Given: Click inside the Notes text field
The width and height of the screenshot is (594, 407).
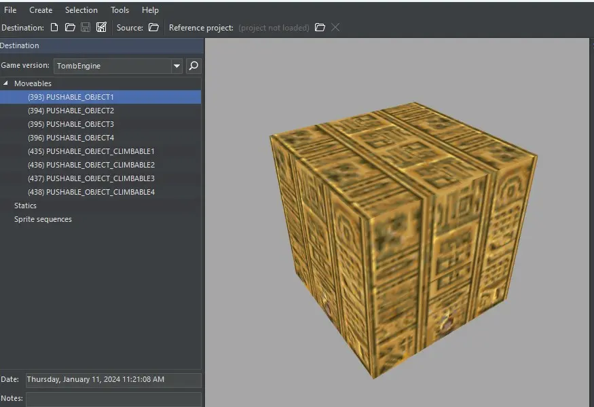Looking at the screenshot, I should pos(113,399).
